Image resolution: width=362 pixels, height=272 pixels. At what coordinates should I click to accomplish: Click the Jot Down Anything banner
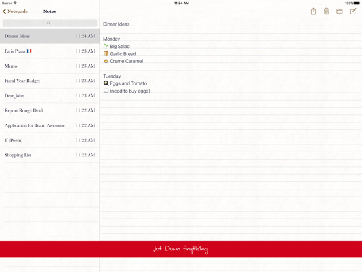[181, 249]
